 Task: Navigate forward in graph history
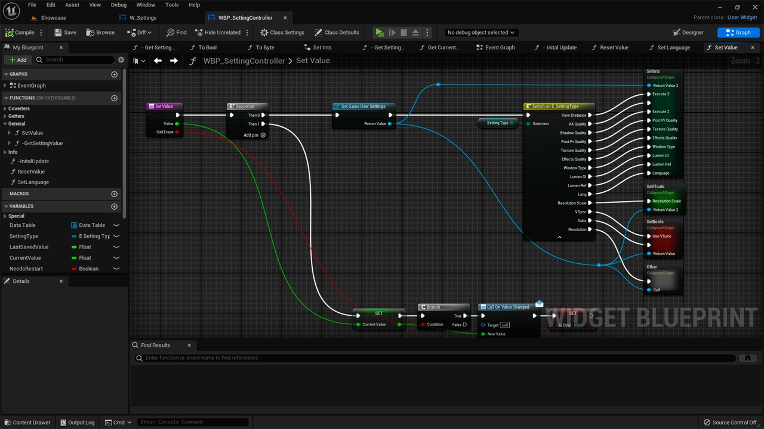pyautogui.click(x=174, y=60)
